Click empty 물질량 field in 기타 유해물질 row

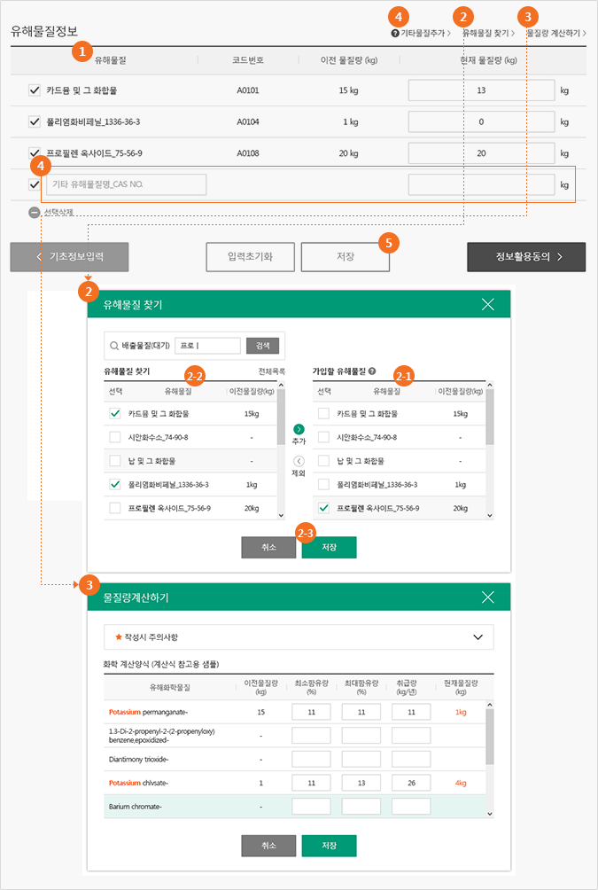click(x=481, y=184)
